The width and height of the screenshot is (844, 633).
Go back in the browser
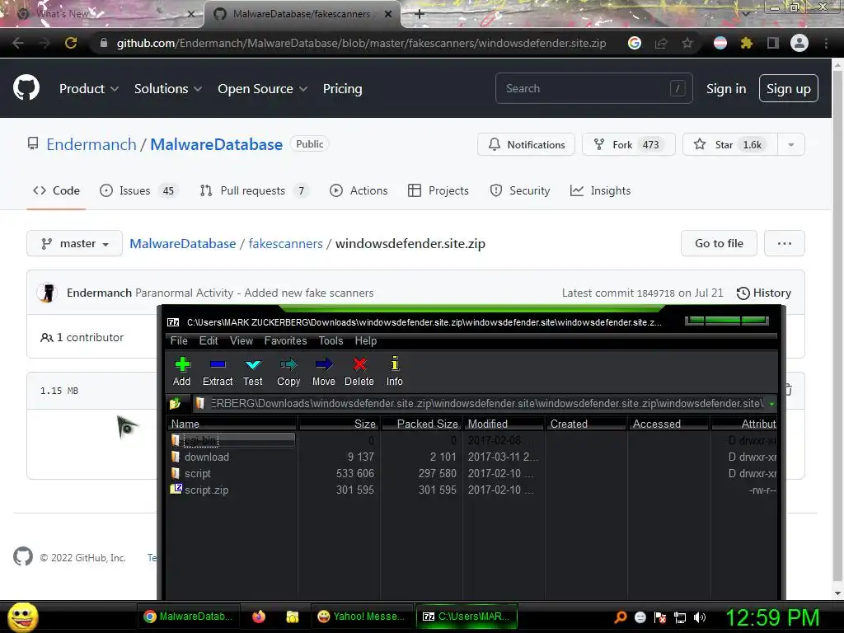coord(18,43)
